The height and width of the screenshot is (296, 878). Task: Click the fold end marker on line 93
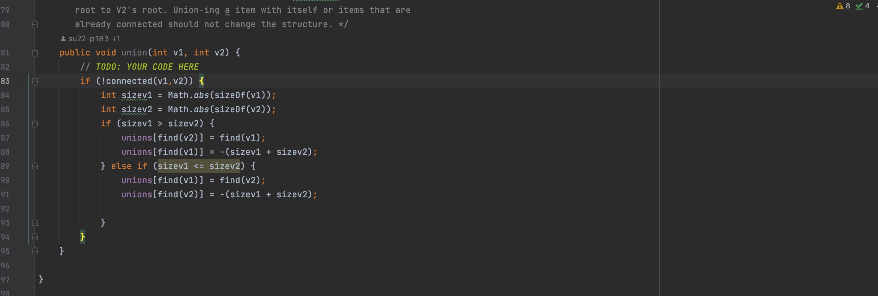[x=35, y=222]
